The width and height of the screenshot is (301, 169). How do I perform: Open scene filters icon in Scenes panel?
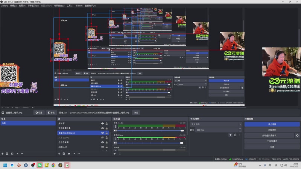click(x=12, y=154)
